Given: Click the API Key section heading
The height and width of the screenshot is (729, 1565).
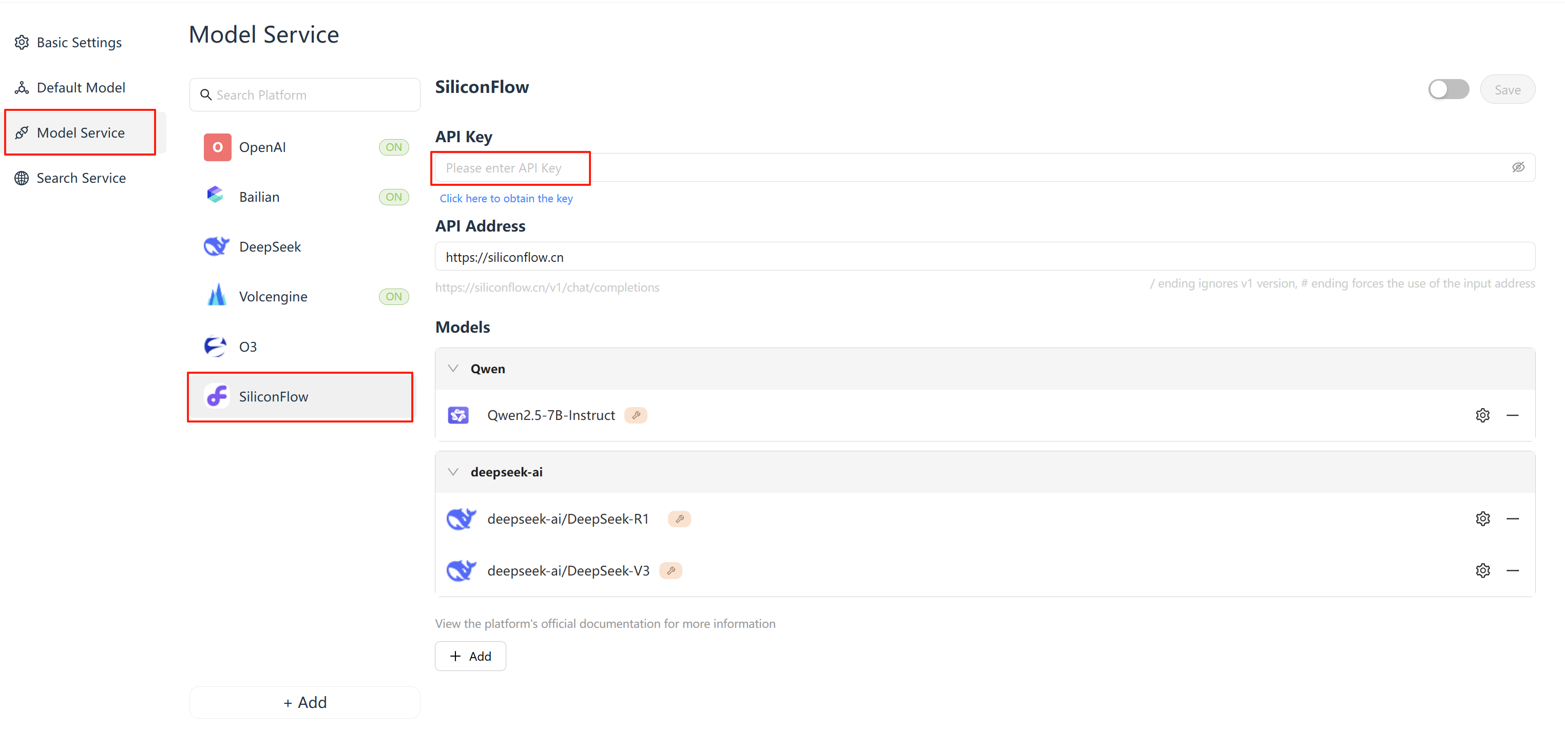Looking at the screenshot, I should click(x=464, y=137).
